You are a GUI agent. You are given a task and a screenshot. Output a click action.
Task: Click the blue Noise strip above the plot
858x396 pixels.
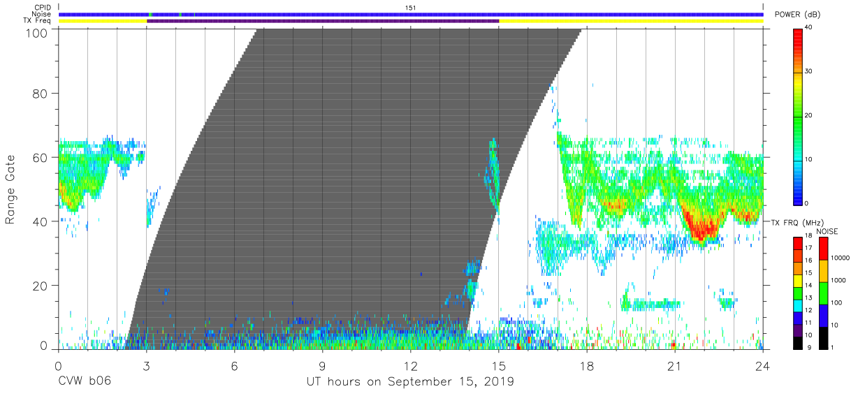point(411,14)
